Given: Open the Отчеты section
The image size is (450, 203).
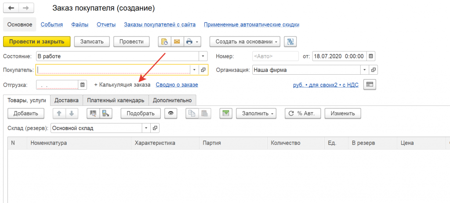Looking at the screenshot, I should (x=106, y=25).
